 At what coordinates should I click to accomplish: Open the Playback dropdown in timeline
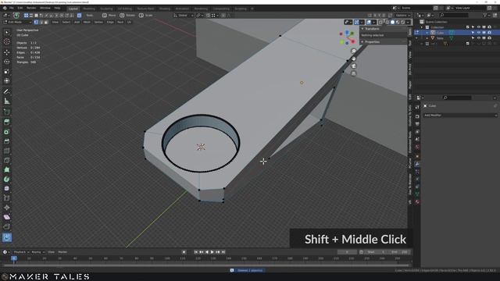click(21, 252)
